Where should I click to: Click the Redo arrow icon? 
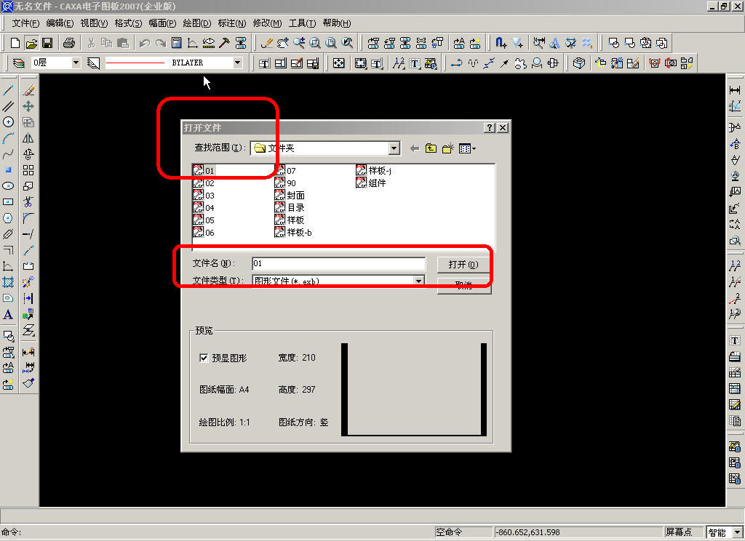click(161, 43)
